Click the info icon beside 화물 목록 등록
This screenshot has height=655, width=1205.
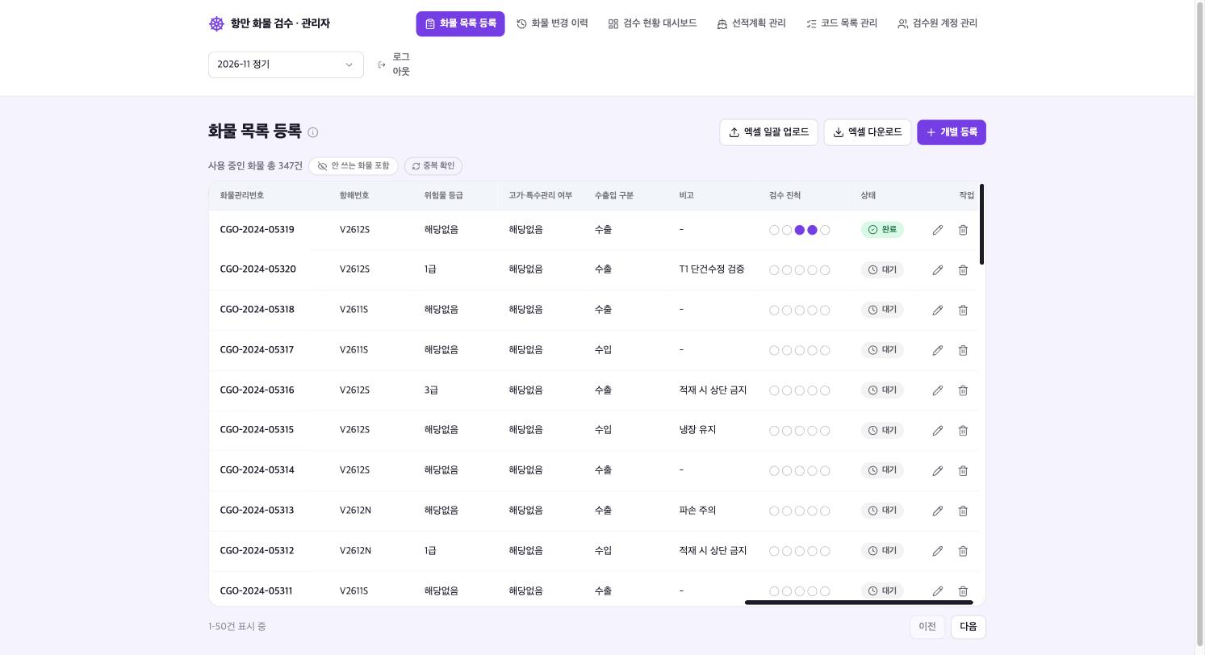point(313,132)
